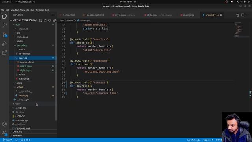
Task: Collapse the app folder
Action: coord(17,24)
